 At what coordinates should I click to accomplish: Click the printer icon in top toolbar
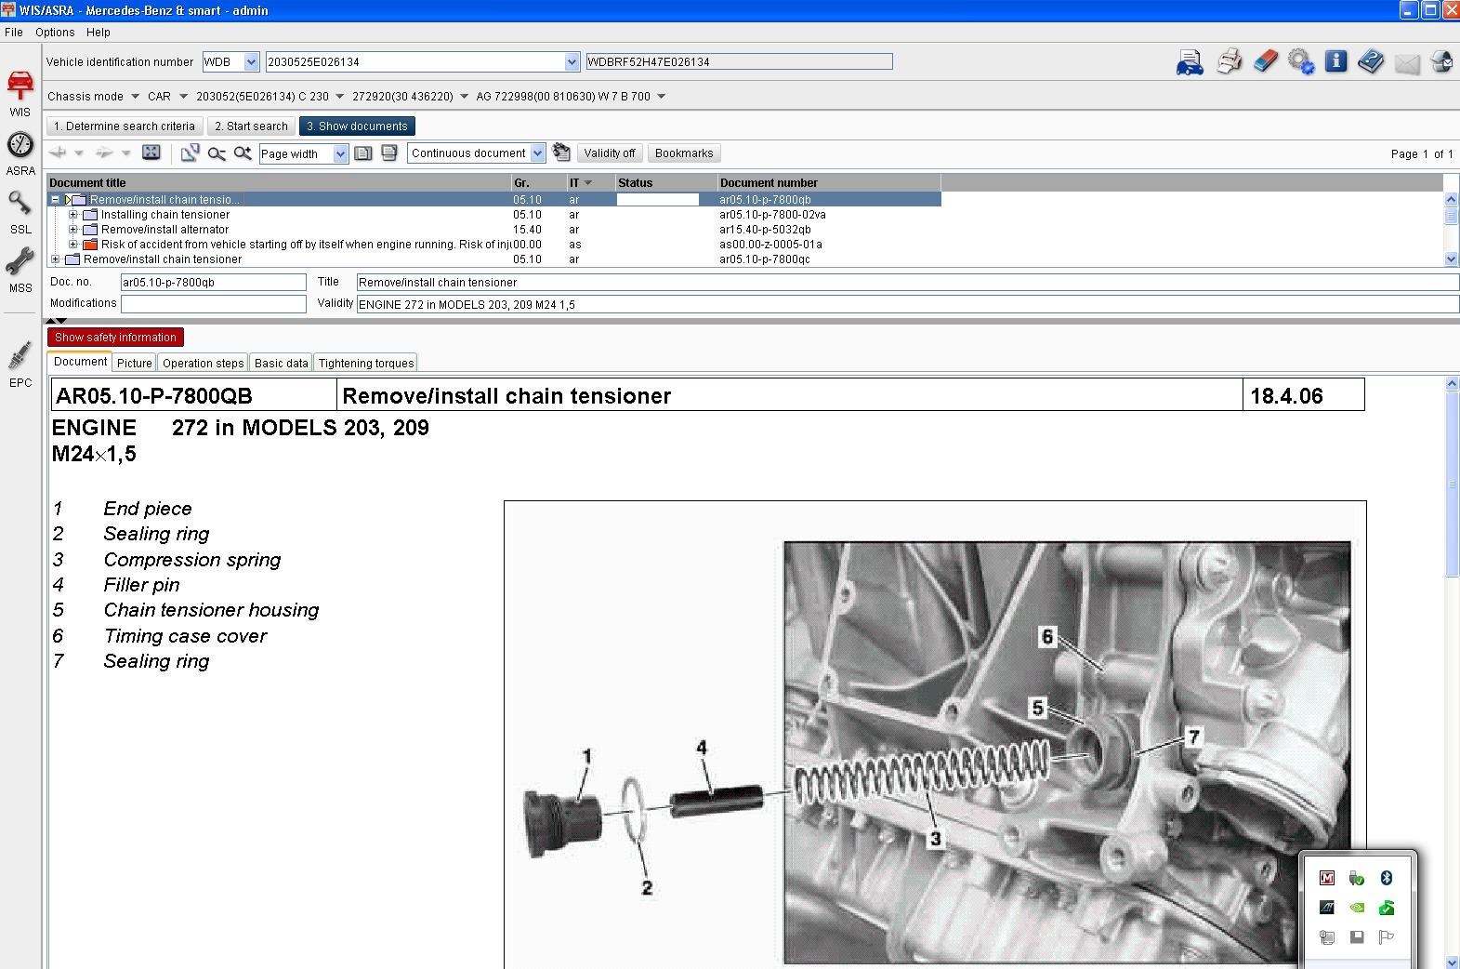coord(1229,62)
